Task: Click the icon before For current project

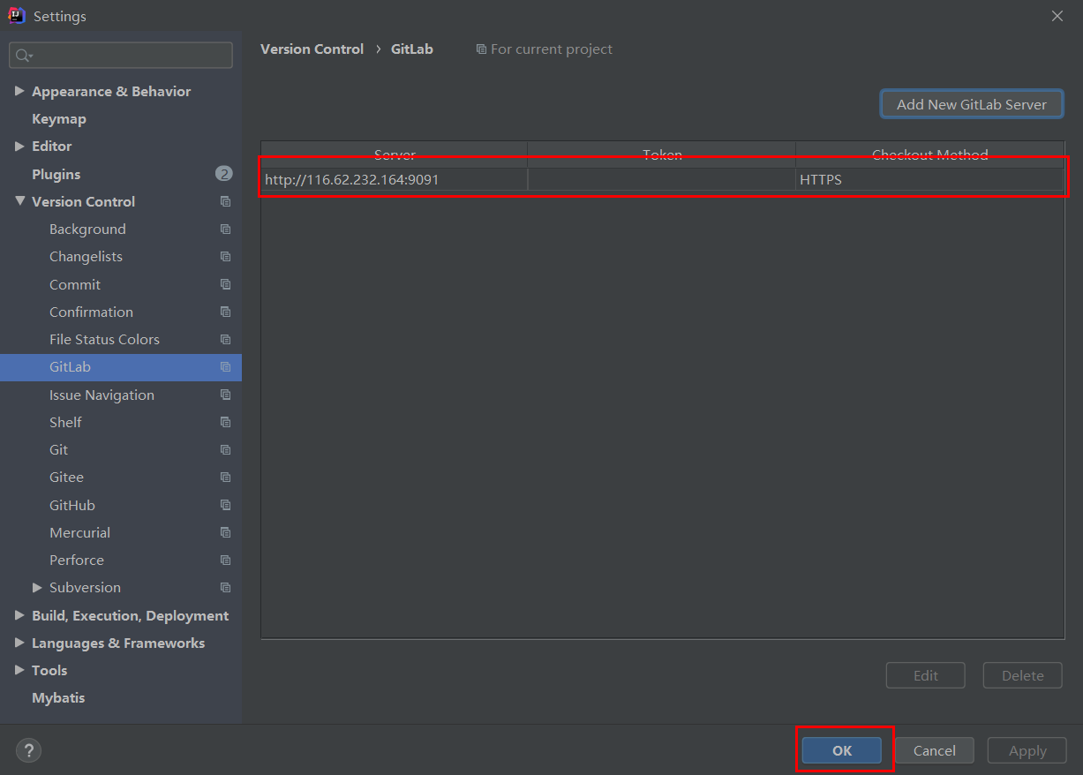Action: (x=481, y=49)
